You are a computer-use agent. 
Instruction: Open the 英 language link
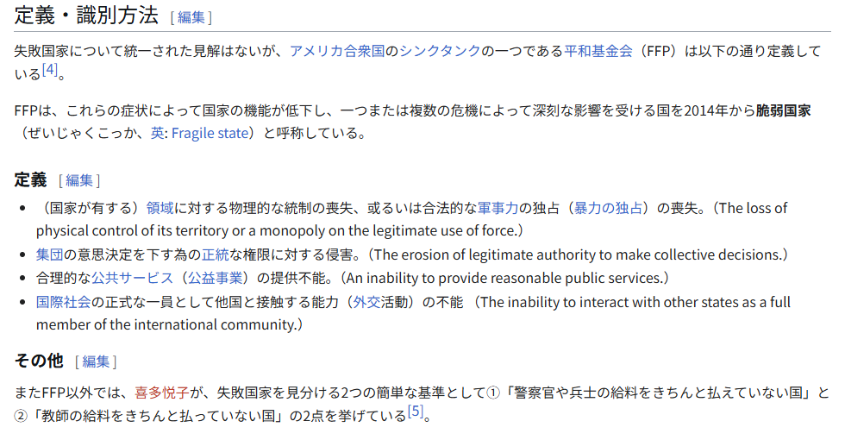157,133
